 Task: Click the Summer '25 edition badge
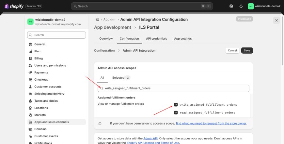tap(34, 6)
